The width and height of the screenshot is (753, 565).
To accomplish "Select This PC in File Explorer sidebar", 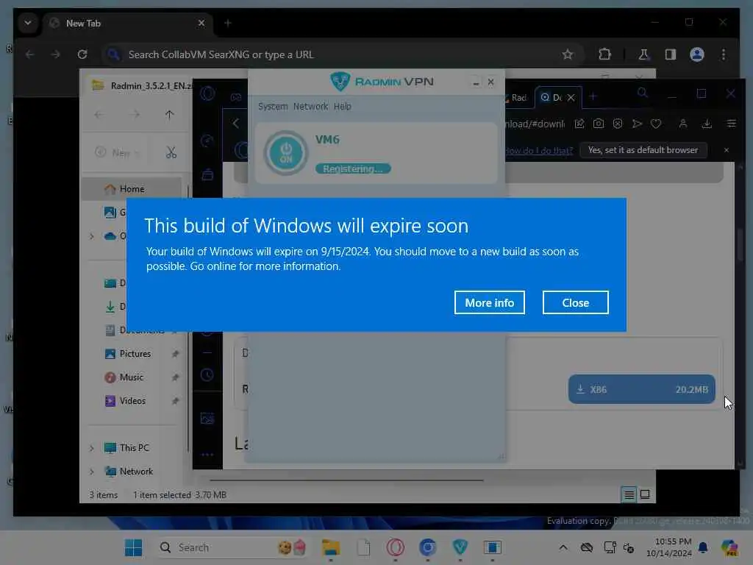I will pyautogui.click(x=134, y=448).
